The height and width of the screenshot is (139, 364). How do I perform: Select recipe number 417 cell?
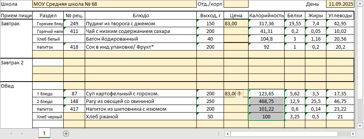[74, 109]
